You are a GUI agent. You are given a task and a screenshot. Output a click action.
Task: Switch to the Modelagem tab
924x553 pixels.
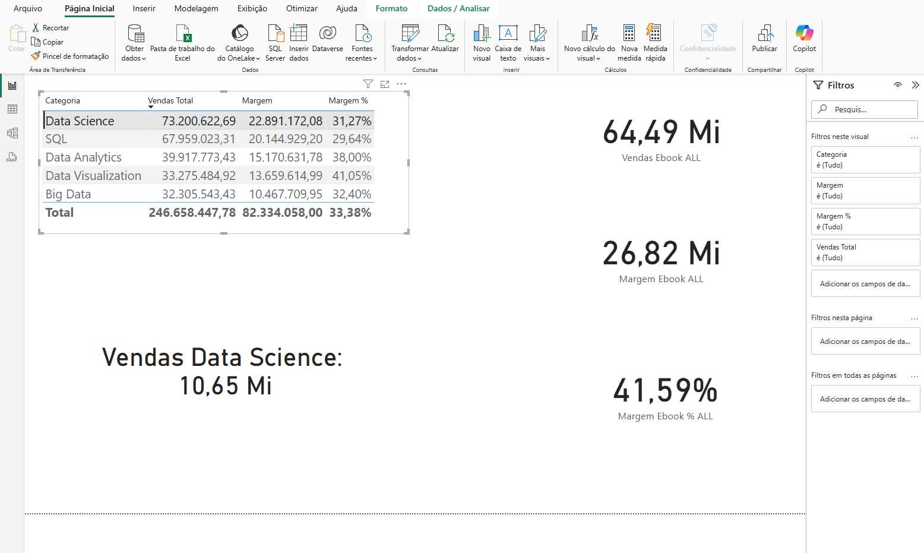pyautogui.click(x=197, y=8)
